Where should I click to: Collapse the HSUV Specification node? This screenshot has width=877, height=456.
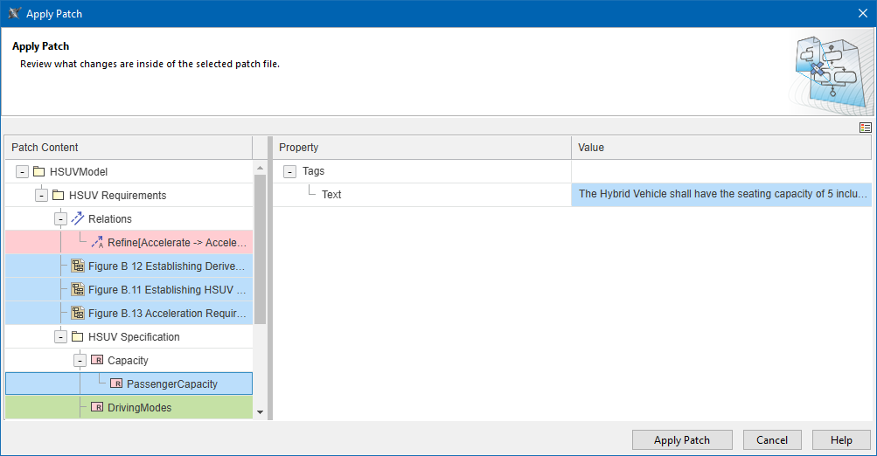point(60,337)
